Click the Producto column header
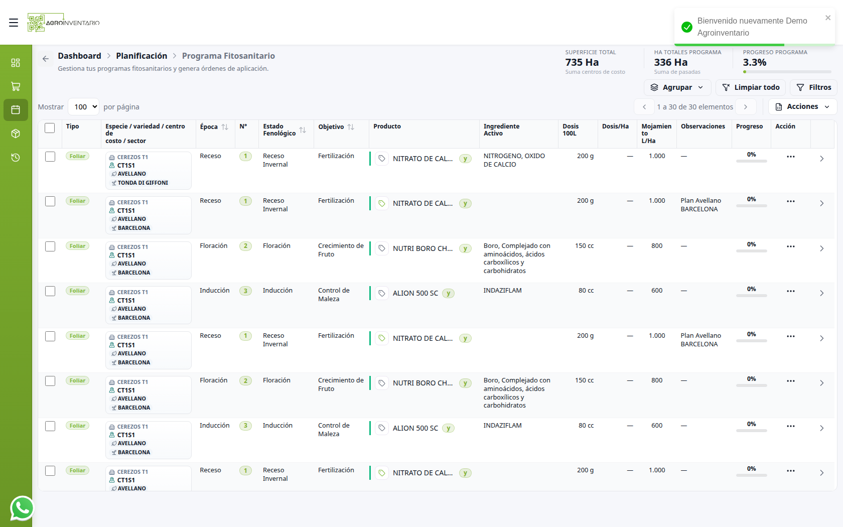Screen dimensions: 843x527 [x=387, y=126]
